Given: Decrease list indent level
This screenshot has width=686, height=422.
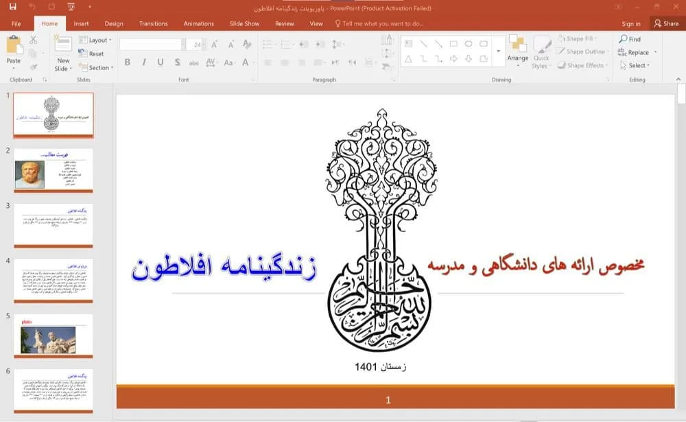Looking at the screenshot, I should coord(304,44).
